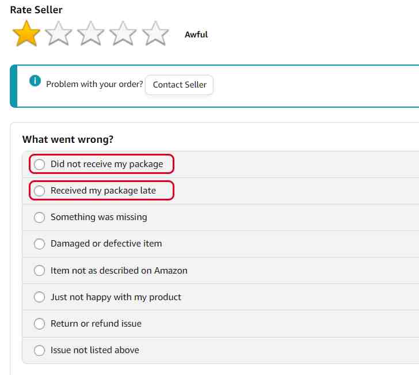Click the blue info icon
419x375 pixels.
pos(35,81)
